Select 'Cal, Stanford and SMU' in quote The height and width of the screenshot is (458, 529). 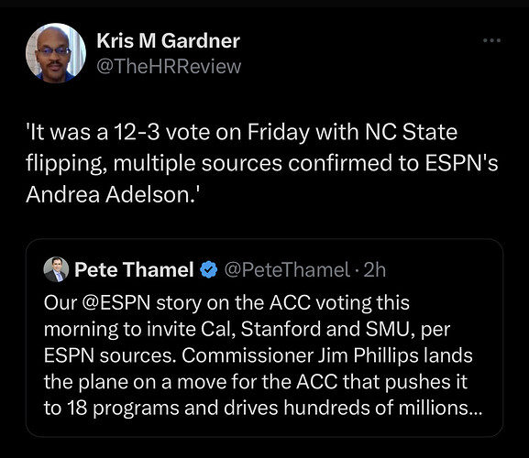pyautogui.click(x=305, y=329)
